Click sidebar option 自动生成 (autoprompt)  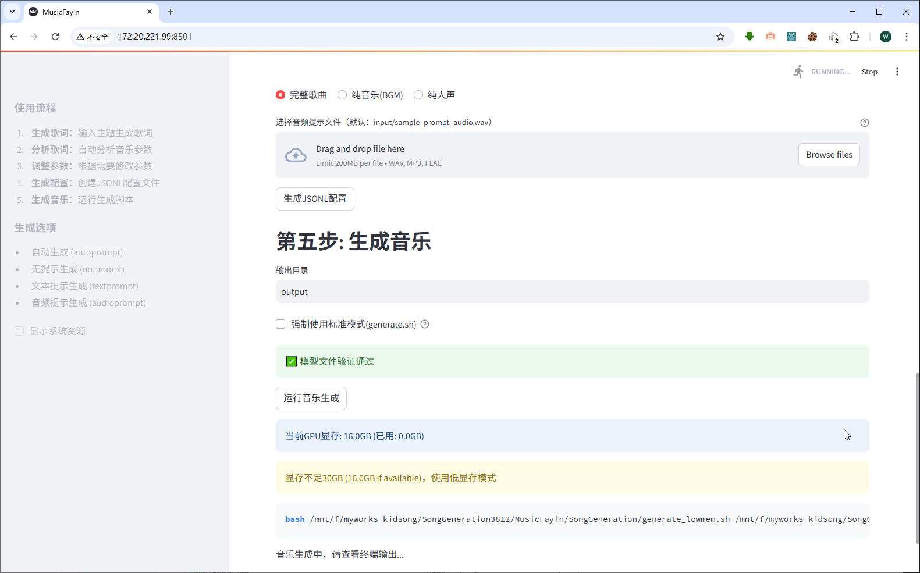point(77,252)
